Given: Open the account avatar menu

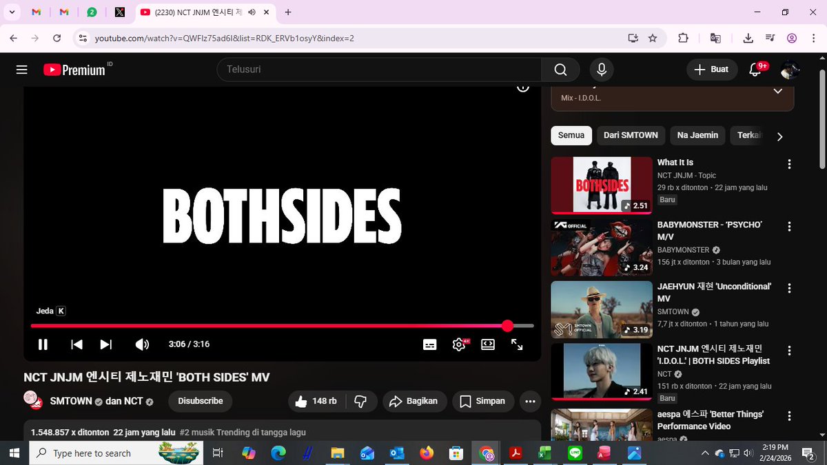Looking at the screenshot, I should point(790,70).
